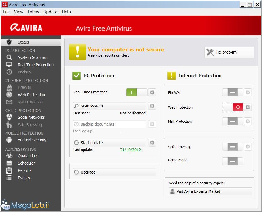Click the Status shield icon
This screenshot has height=212, width=262.
9,42
